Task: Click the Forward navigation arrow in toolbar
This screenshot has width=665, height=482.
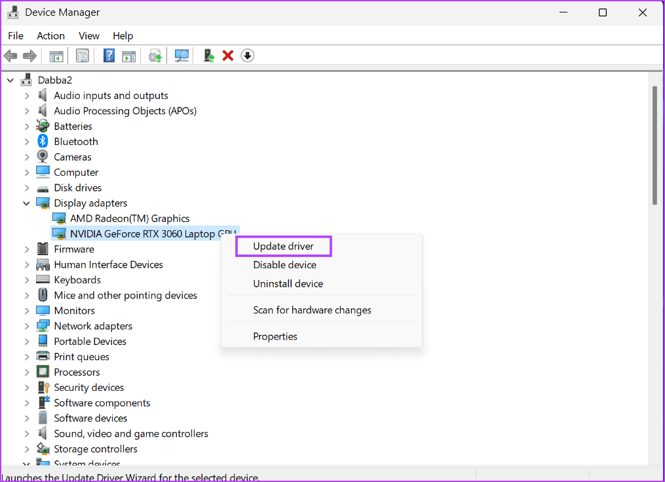Action: (x=29, y=55)
